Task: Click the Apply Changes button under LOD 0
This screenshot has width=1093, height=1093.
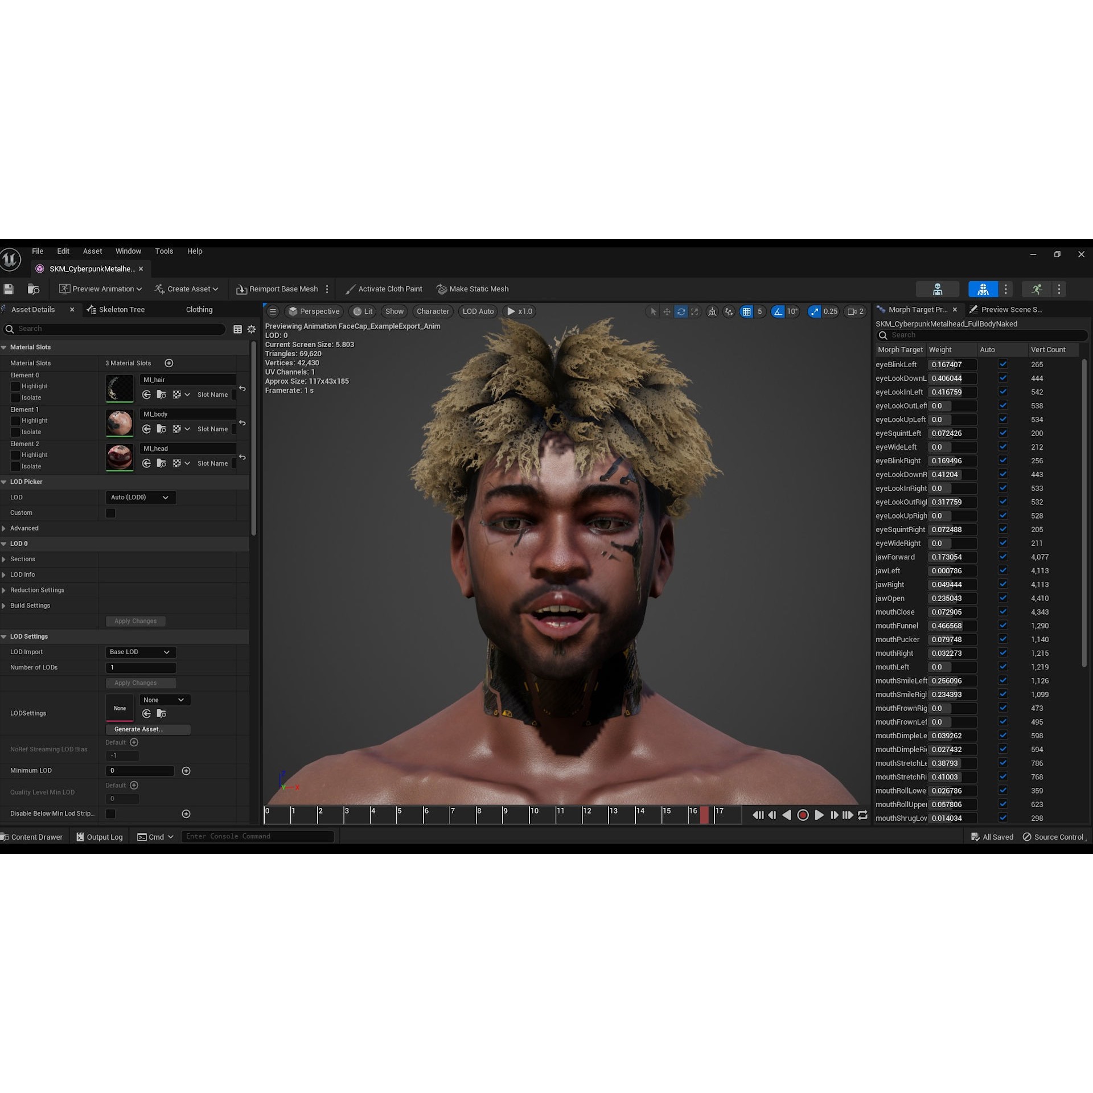Action: pyautogui.click(x=135, y=621)
